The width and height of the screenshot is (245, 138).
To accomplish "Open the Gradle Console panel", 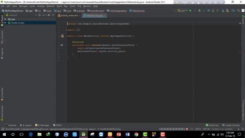I will 231,125.
